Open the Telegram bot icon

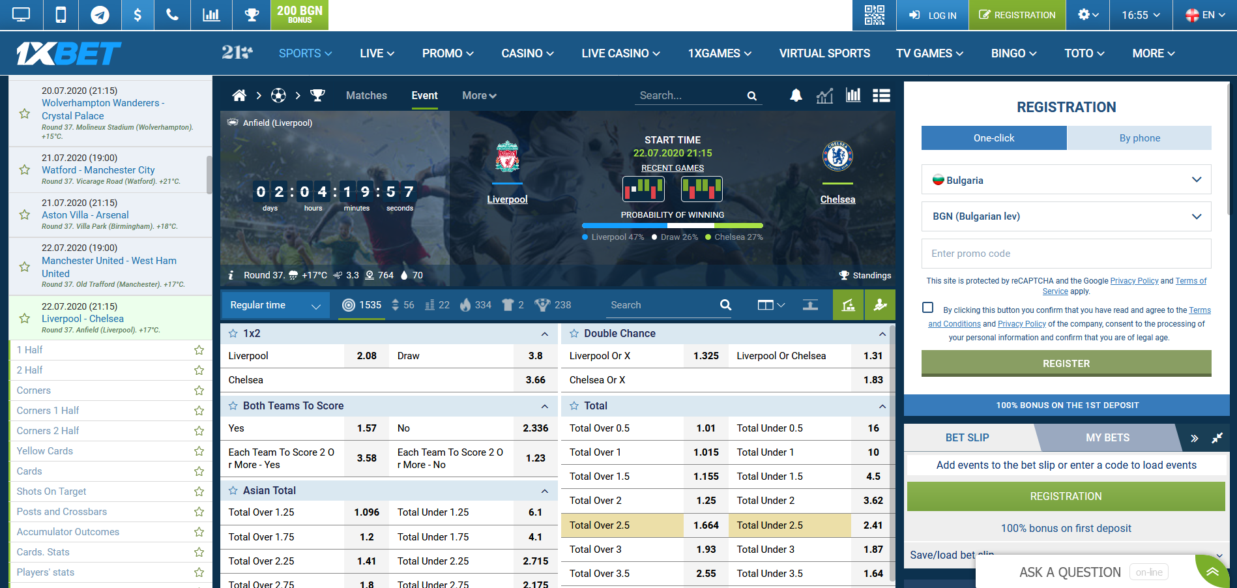coord(100,14)
